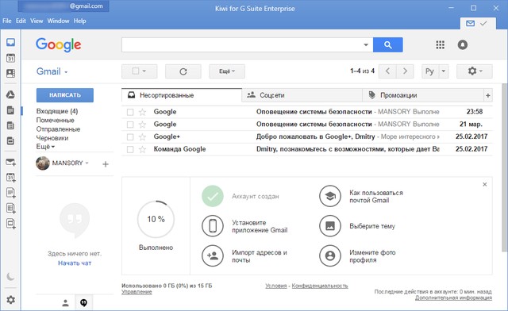Open the Google Slides icon in the sidebar
This screenshot has height=311, width=508.
pyautogui.click(x=10, y=140)
